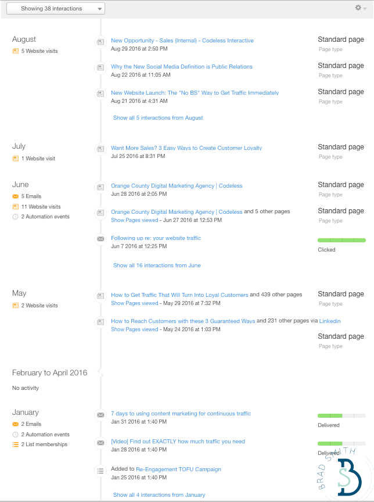This screenshot has height=502, width=374.
Task: Expand Show all 5 interactions from August
Action: click(158, 118)
